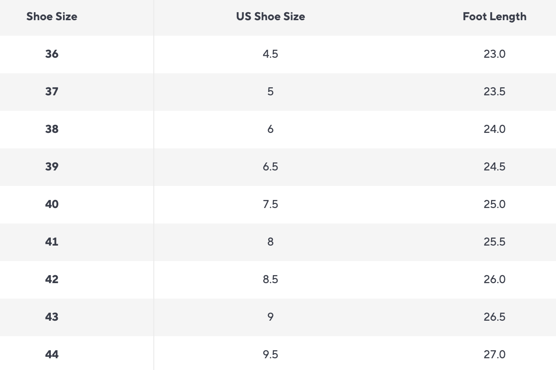
Task: Select shoe size 38 cell
Action: (52, 129)
